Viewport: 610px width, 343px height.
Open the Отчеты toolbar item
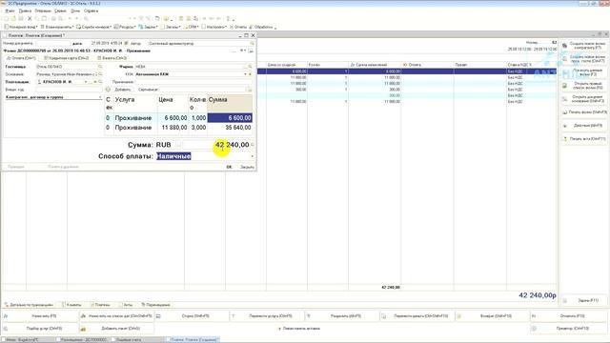point(238,27)
